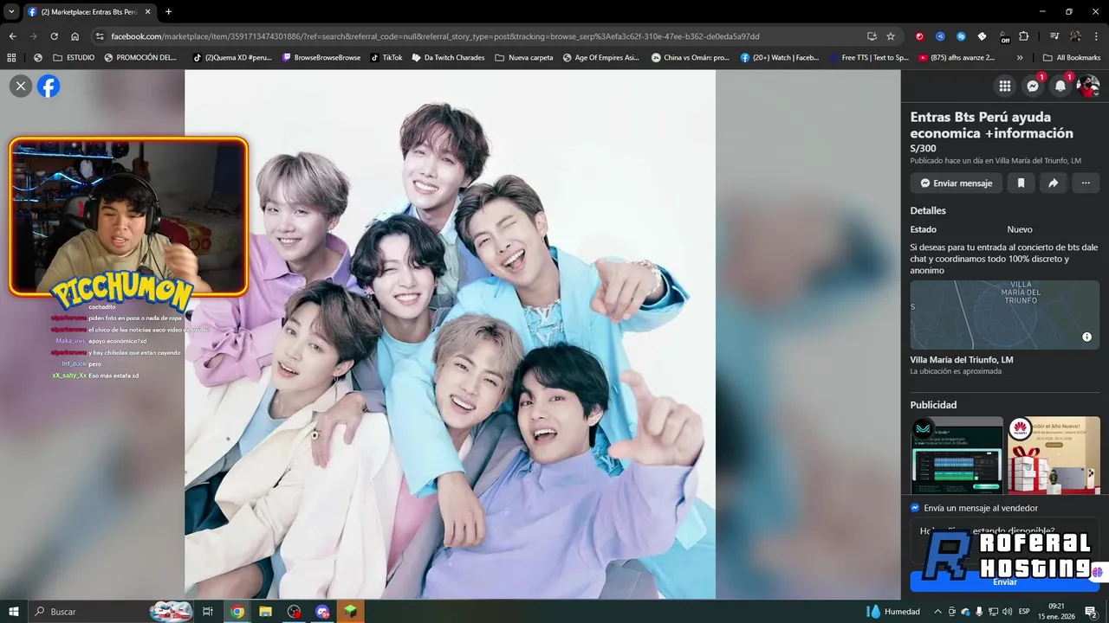Viewport: 1109px width, 623px height.
Task: Click the Facebook URL address bar
Action: [435, 36]
